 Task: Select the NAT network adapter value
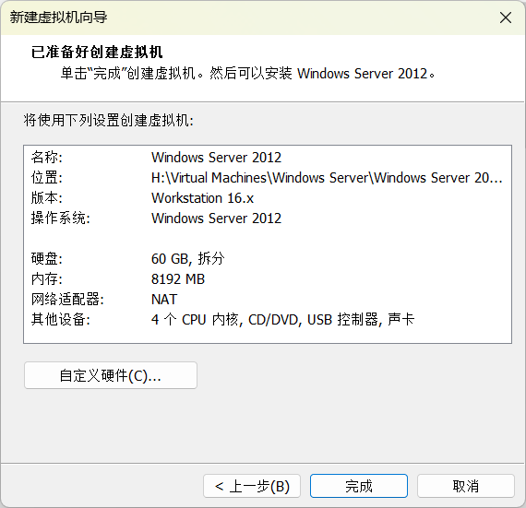click(x=164, y=300)
